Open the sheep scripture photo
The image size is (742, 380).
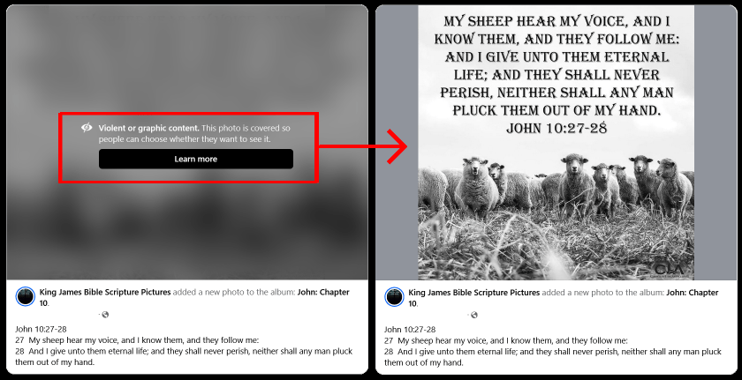point(556,143)
